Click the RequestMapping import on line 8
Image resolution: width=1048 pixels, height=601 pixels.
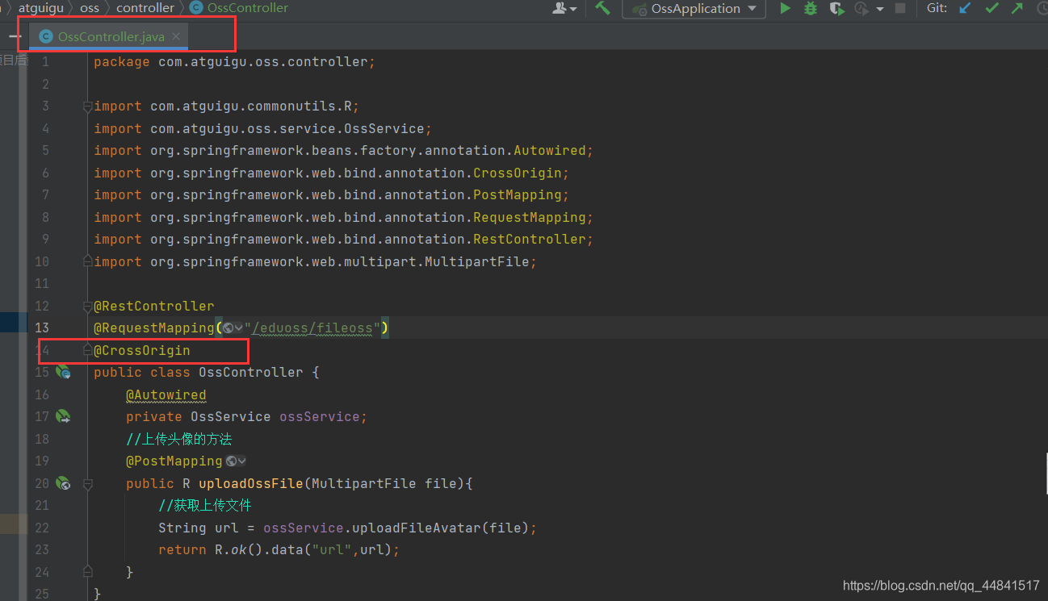pos(529,217)
